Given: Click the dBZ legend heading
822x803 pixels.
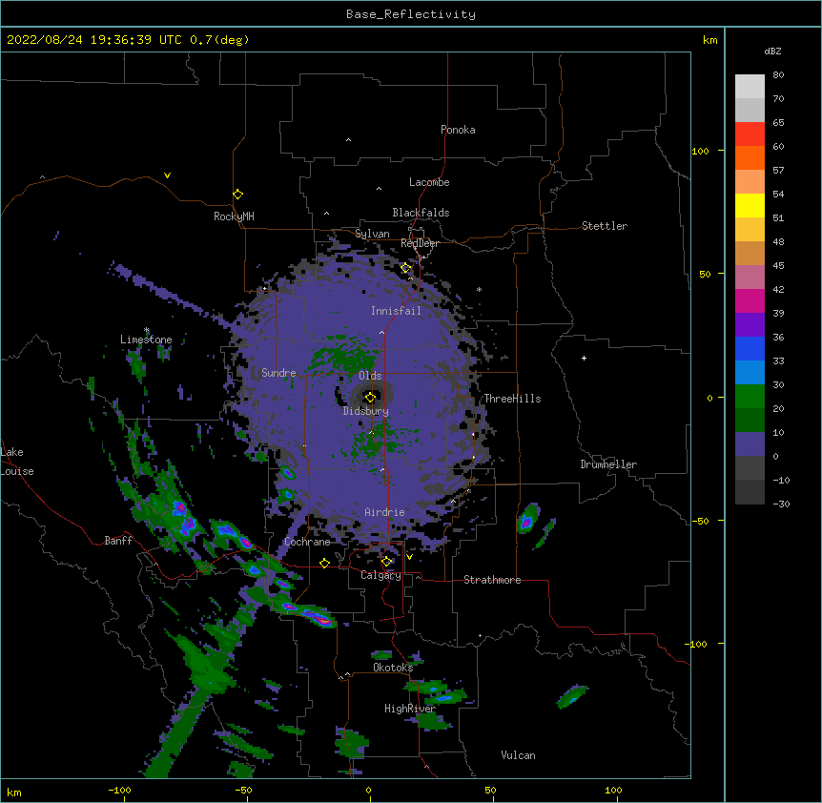Looking at the screenshot, I should coord(772,51).
